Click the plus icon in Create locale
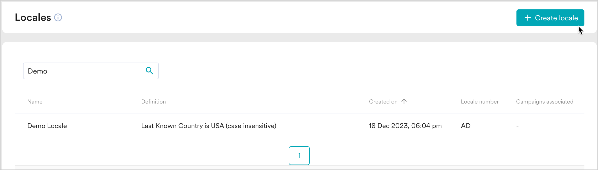The width and height of the screenshot is (598, 170). [528, 18]
